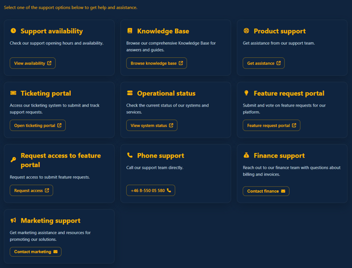The height and width of the screenshot is (268, 352).
Task: Click the Contact marketing email button
Action: click(36, 252)
